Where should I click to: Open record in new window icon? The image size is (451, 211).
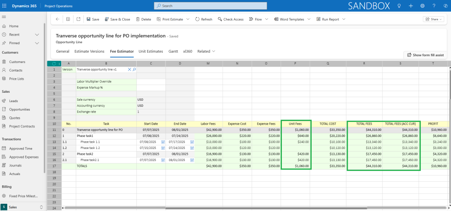78,19
